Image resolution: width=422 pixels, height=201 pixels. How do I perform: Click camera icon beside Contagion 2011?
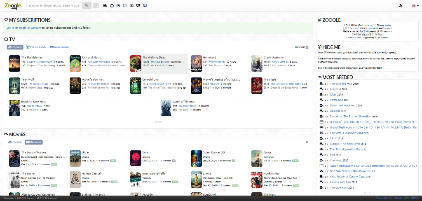[x=321, y=100]
